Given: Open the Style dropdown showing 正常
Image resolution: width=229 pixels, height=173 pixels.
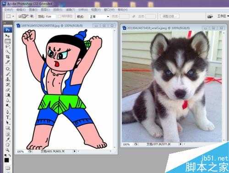Looking at the screenshot, I should click(x=99, y=17).
